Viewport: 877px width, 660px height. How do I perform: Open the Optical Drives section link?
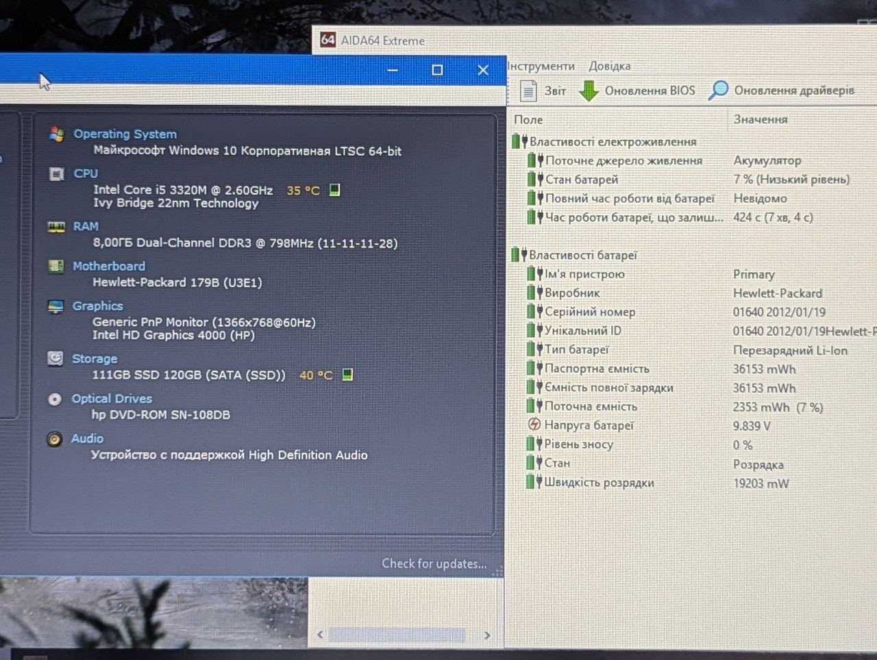click(112, 398)
